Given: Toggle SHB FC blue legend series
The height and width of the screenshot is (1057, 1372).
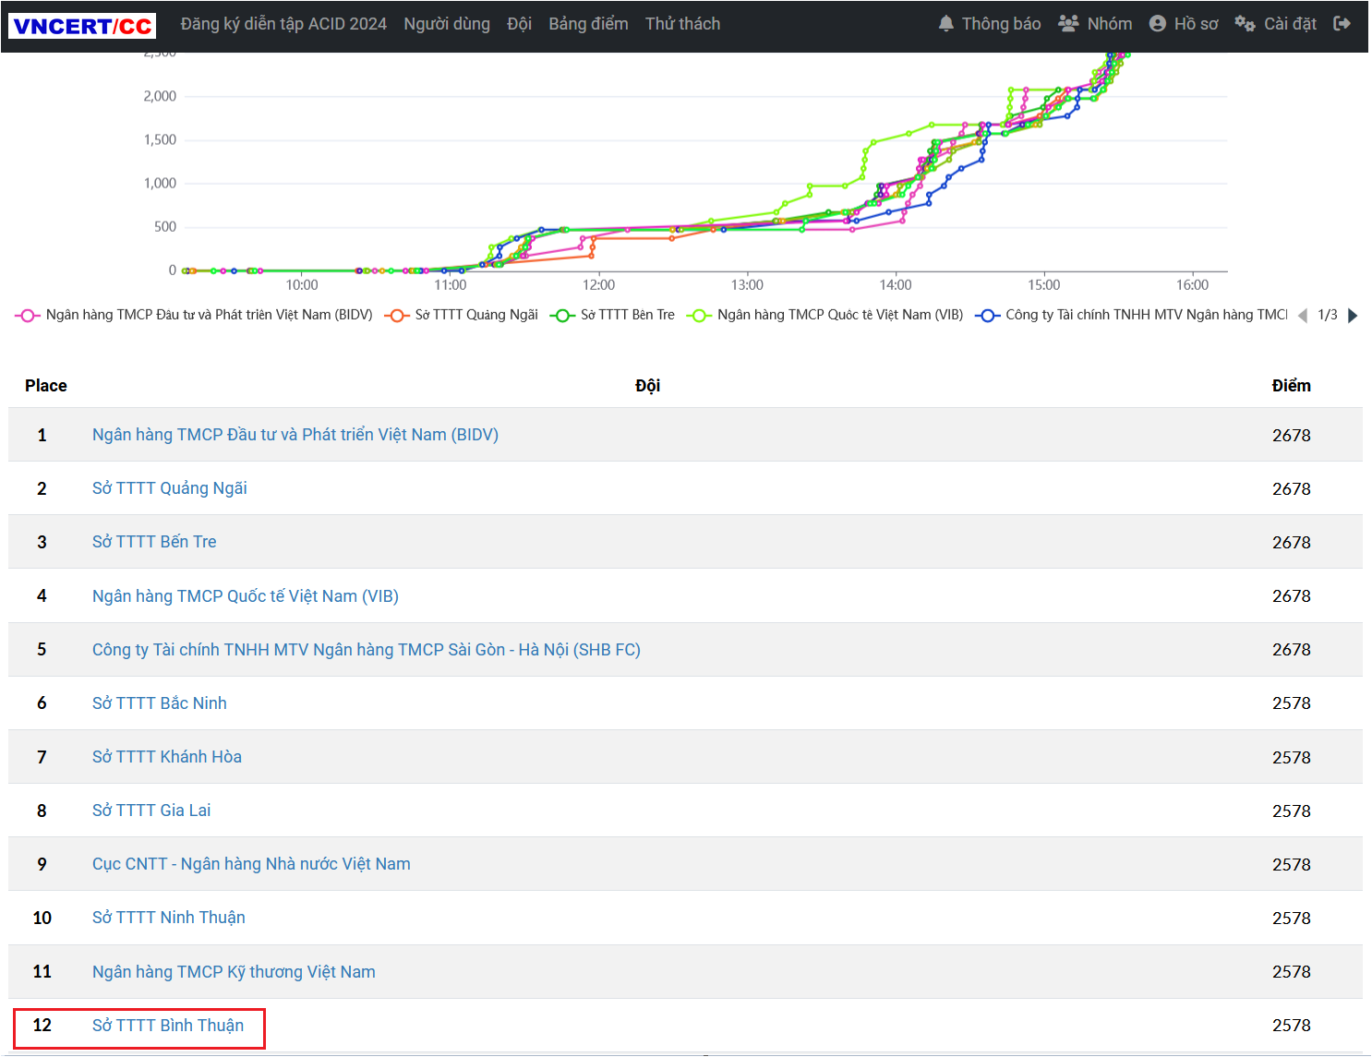Looking at the screenshot, I should tap(1145, 315).
